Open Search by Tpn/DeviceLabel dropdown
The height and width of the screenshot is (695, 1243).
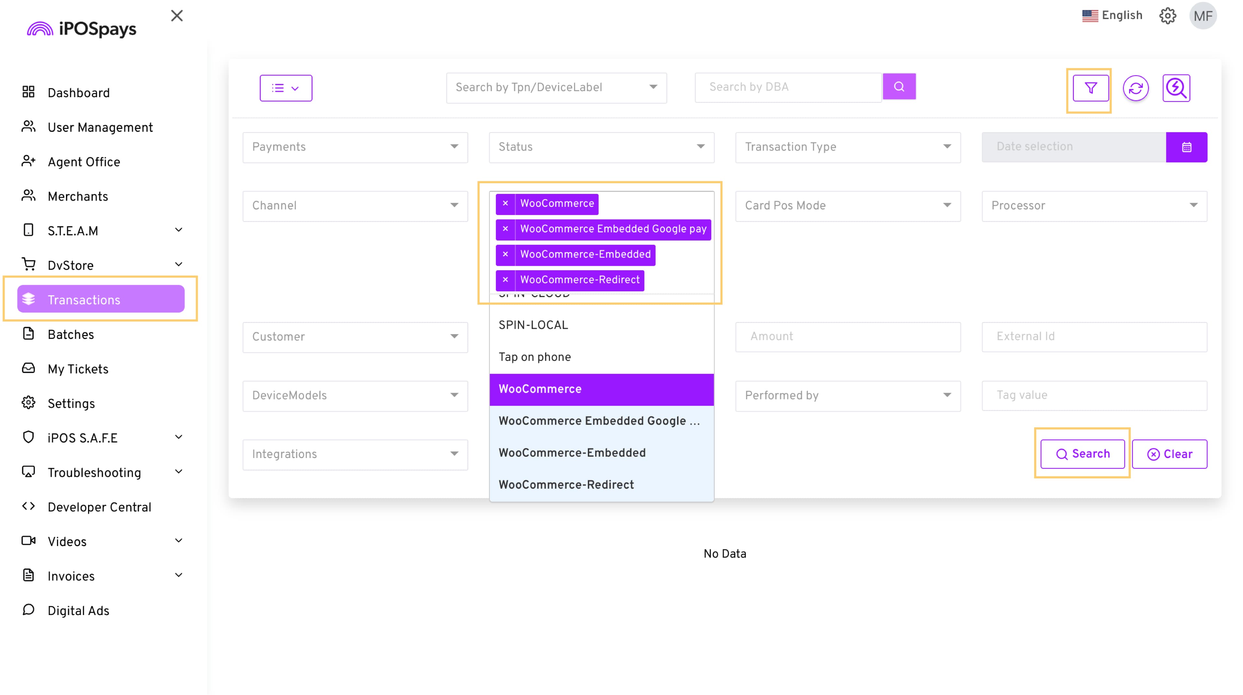[x=556, y=88]
